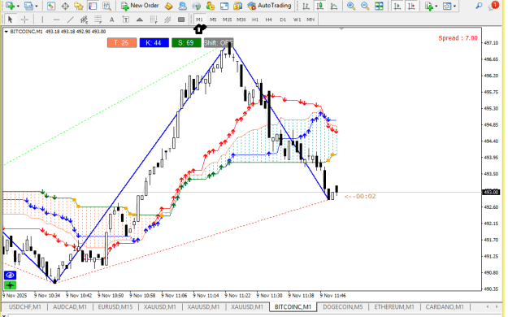Select the Fibonacci Retracement tool
Image resolution: width=508 pixels, height=317 pixels.
point(98,20)
